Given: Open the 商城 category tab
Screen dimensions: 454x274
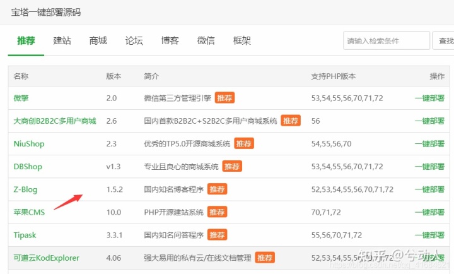Looking at the screenshot, I should (x=98, y=40).
